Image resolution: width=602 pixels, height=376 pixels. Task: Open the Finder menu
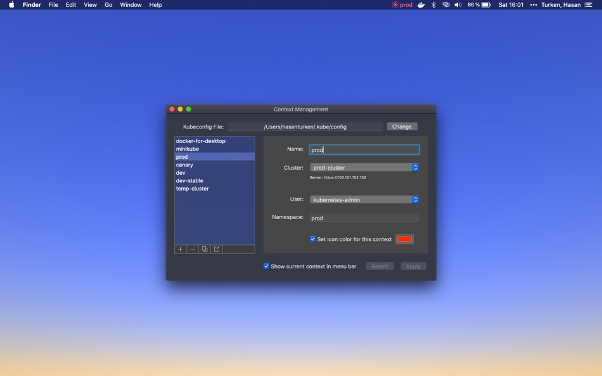(x=32, y=5)
